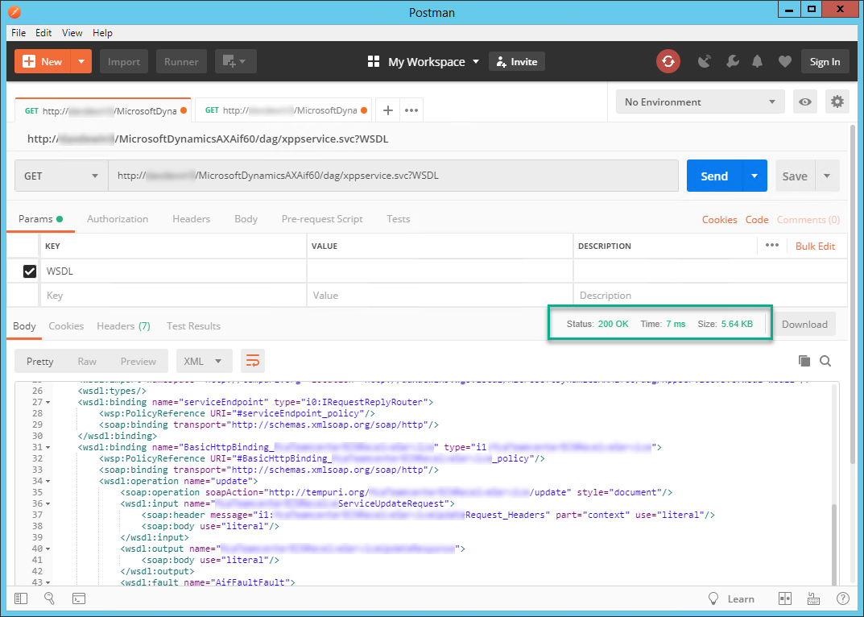
Task: Open manage environments gear icon
Action: click(x=837, y=102)
